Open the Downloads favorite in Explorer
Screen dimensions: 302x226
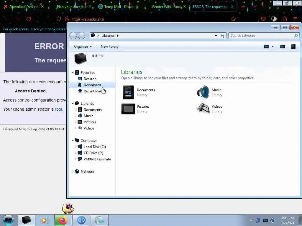[x=92, y=85]
